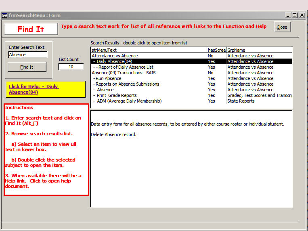Viewport: 308px width, 231px height.
Task: Select ADM (Average Daily Membership) row
Action: point(191,101)
